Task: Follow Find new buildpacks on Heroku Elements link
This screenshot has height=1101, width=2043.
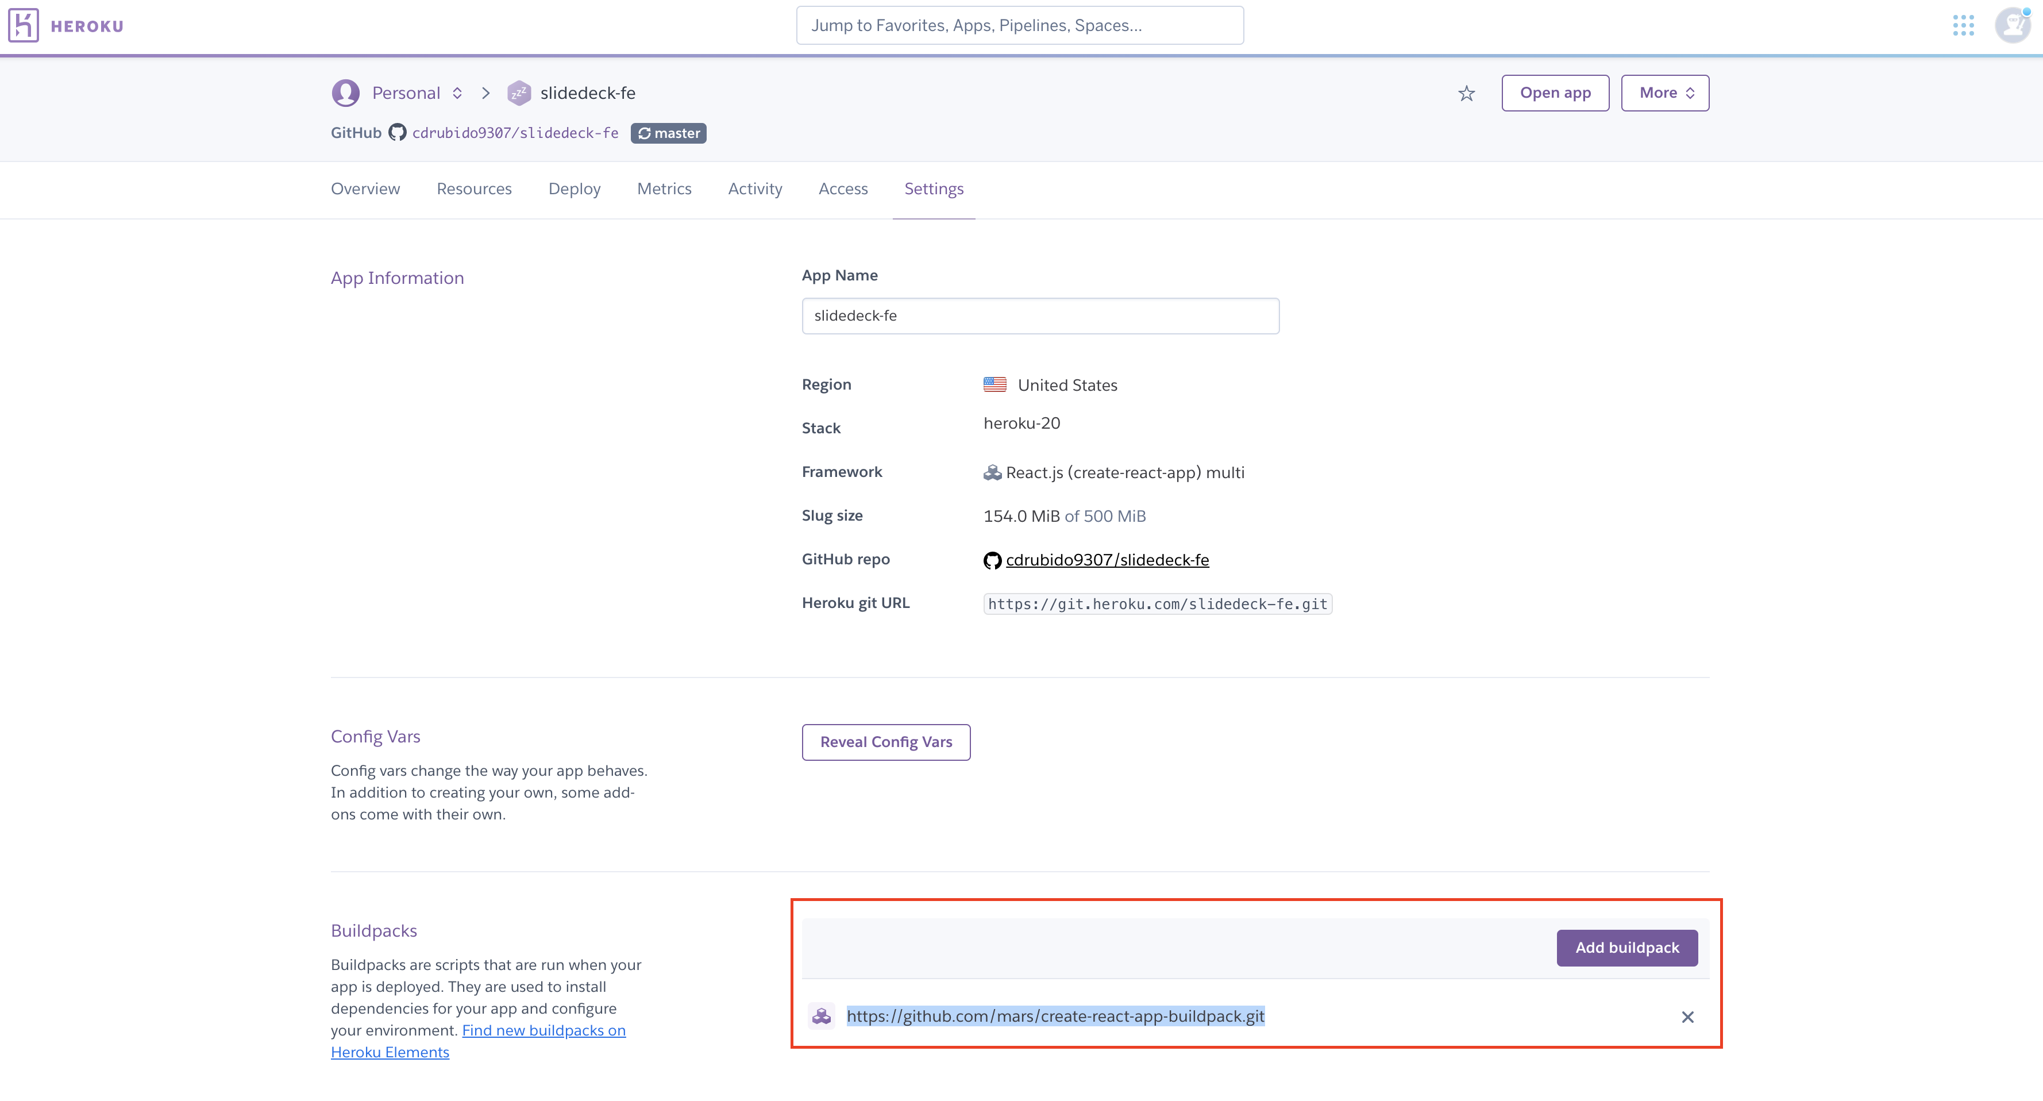Action: [x=543, y=1030]
